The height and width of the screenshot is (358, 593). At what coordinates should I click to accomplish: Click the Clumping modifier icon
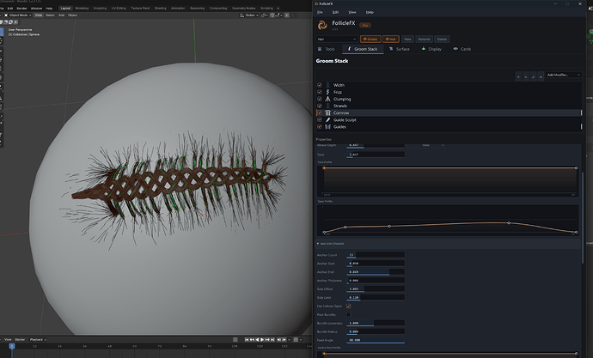click(328, 99)
